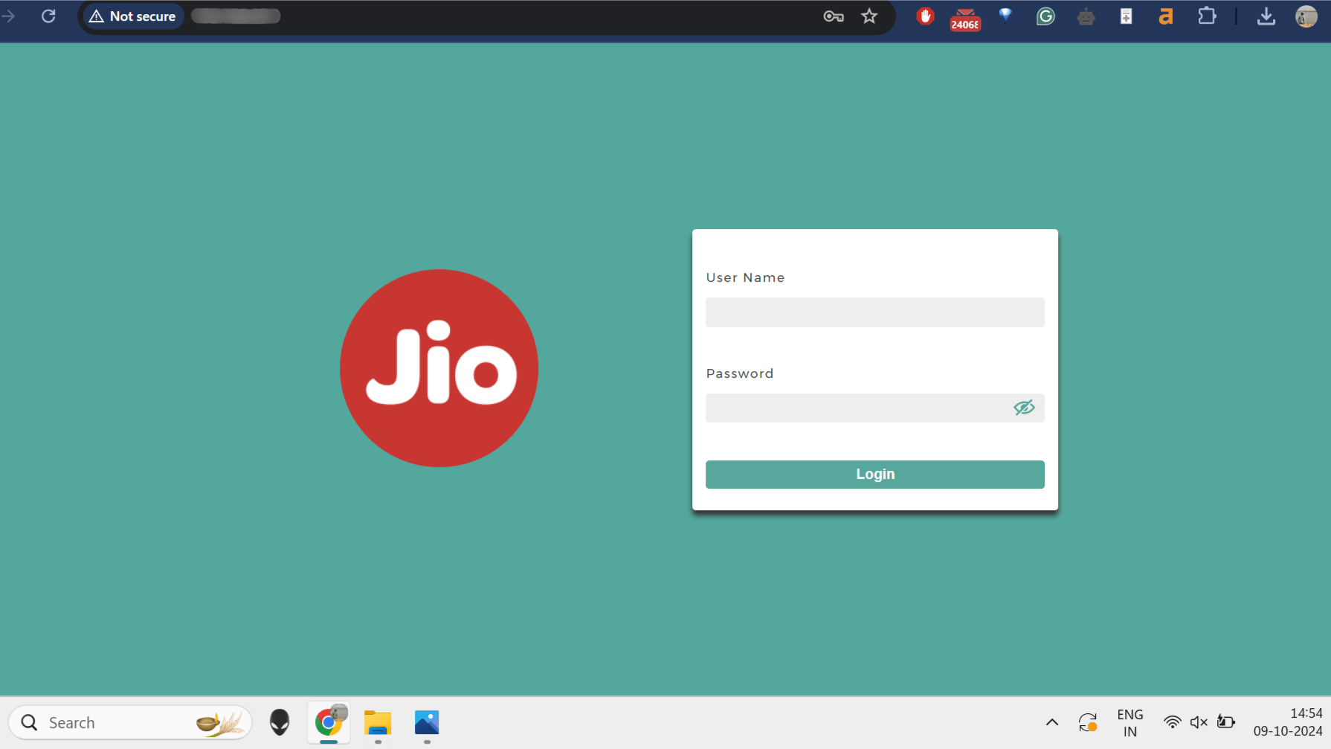
Task: Click the grey robot extension icon
Action: [x=1086, y=16]
